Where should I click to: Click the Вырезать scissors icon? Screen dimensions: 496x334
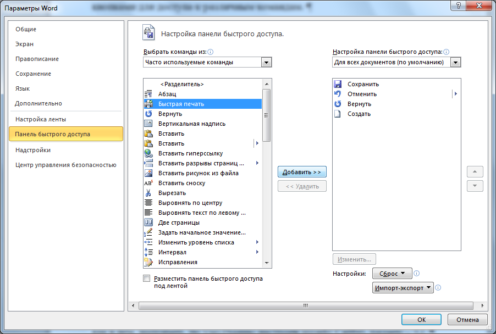tap(148, 193)
